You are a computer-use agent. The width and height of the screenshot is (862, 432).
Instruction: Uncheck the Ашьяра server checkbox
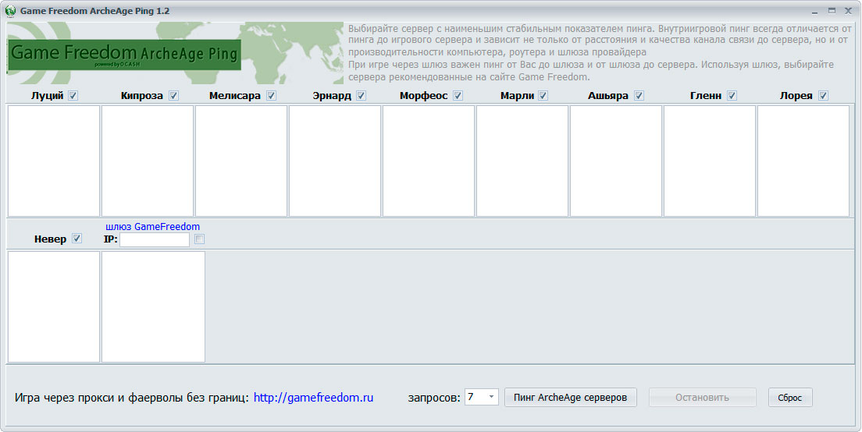639,95
